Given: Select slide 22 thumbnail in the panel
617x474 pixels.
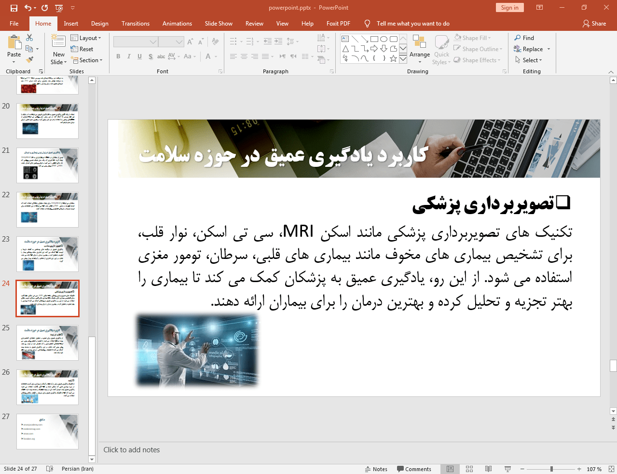Looking at the screenshot, I should [47, 209].
